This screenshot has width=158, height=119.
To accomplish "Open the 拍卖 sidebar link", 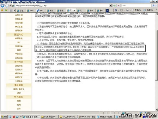I will [19, 101].
